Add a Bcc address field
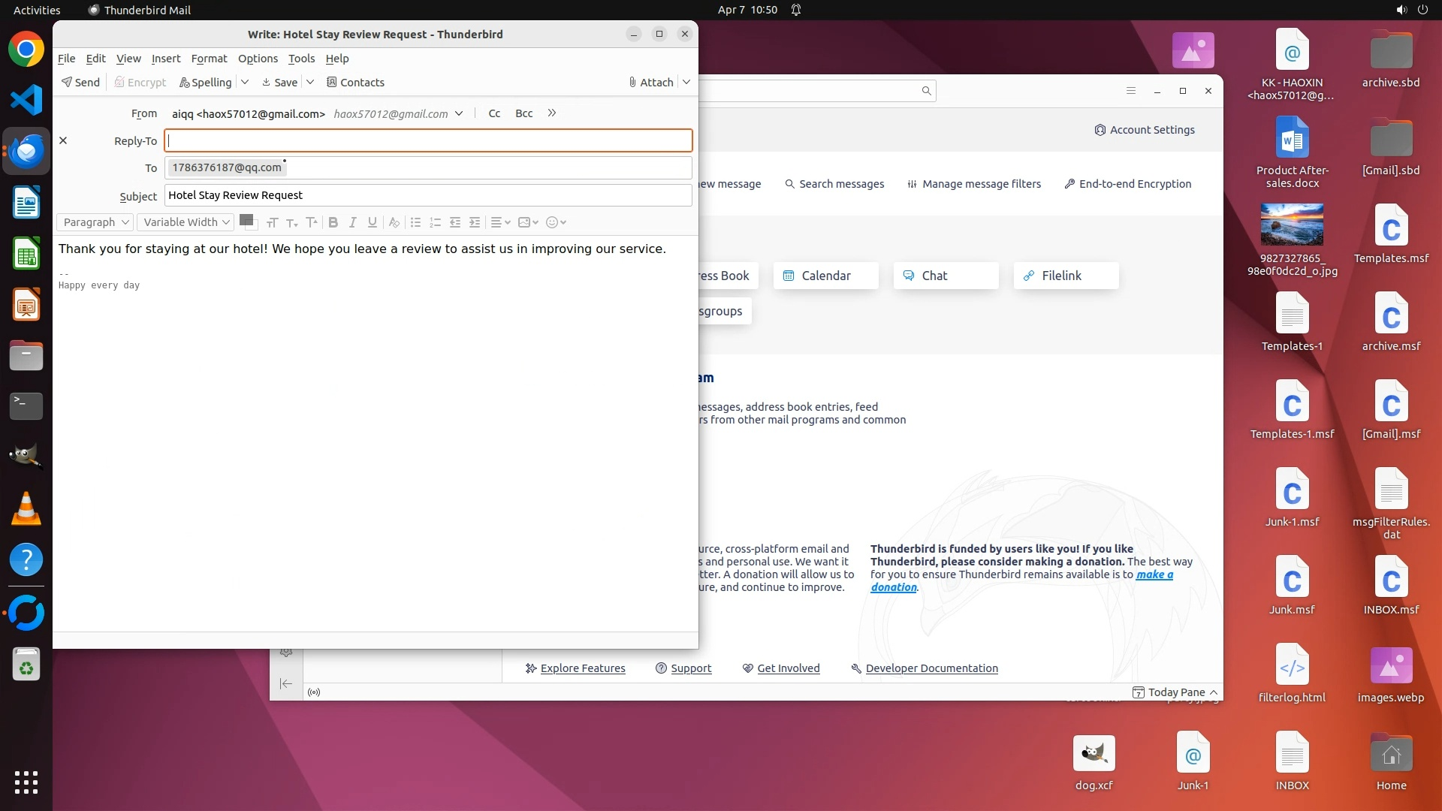Screen dimensions: 1442x811 click(x=523, y=113)
